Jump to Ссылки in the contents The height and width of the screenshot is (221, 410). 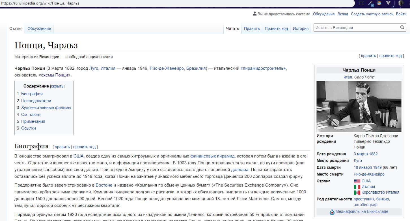[29, 128]
